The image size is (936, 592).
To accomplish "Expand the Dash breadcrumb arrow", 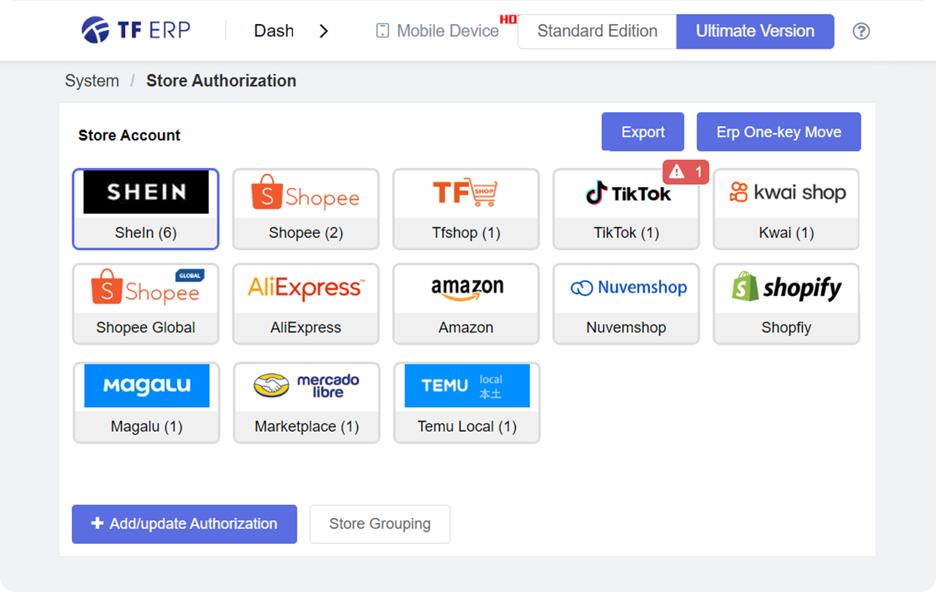I will (324, 31).
